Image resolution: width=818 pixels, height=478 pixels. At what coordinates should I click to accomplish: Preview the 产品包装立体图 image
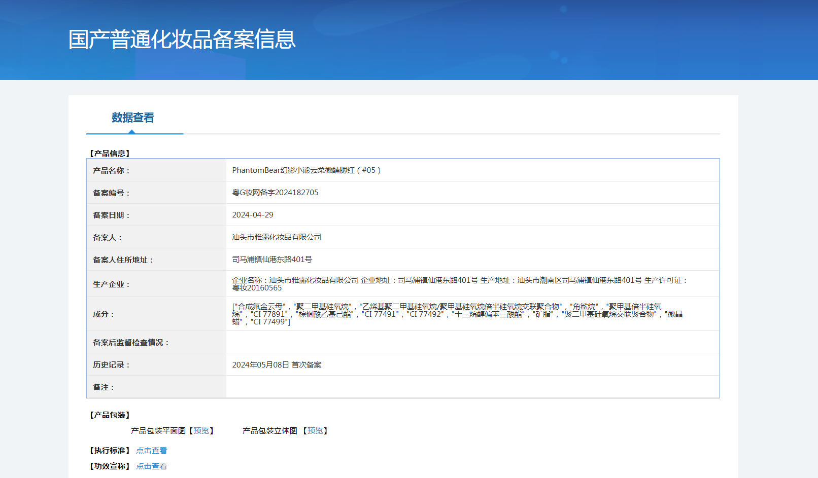(x=315, y=431)
